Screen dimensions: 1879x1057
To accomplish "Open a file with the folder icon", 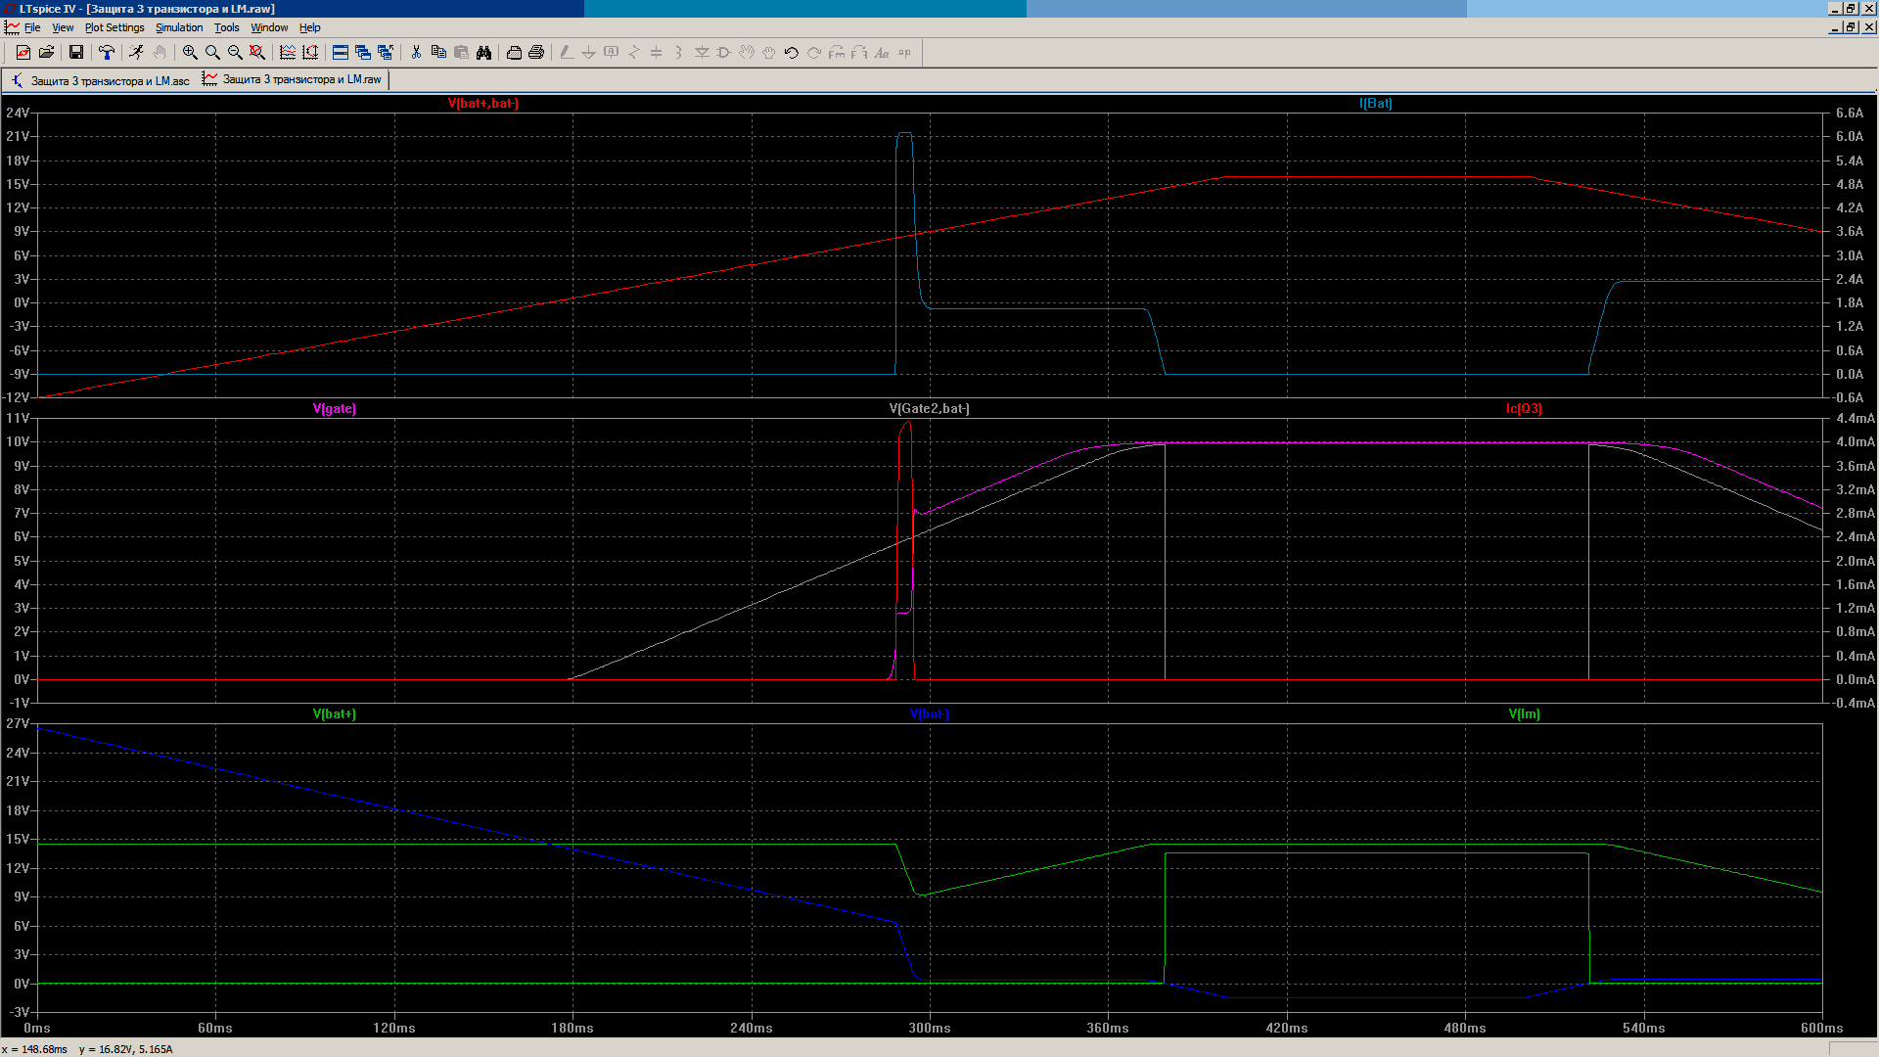I will click(x=46, y=53).
